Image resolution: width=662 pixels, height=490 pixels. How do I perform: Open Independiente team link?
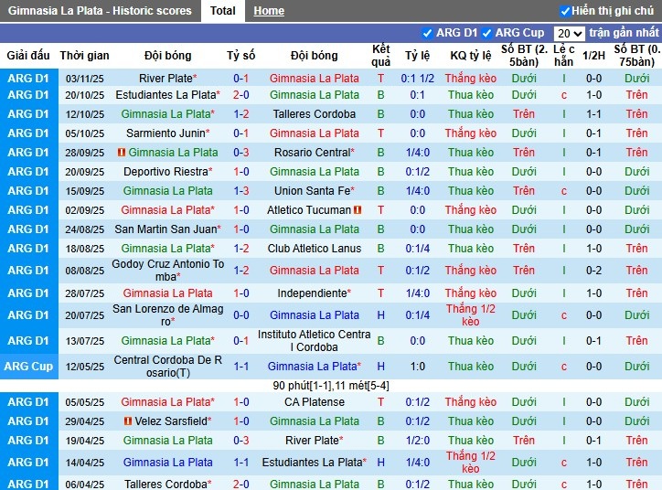coord(312,293)
